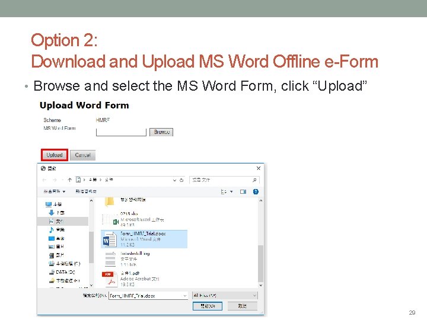Click the change view icon

[x=224, y=191]
